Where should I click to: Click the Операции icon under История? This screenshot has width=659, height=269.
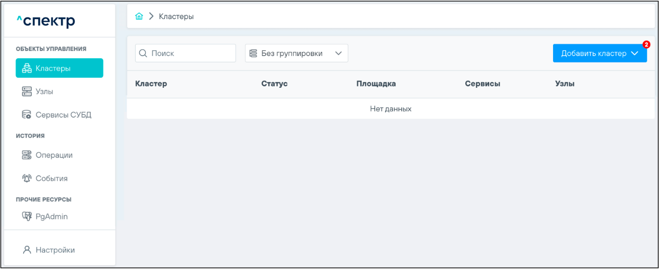tap(27, 155)
